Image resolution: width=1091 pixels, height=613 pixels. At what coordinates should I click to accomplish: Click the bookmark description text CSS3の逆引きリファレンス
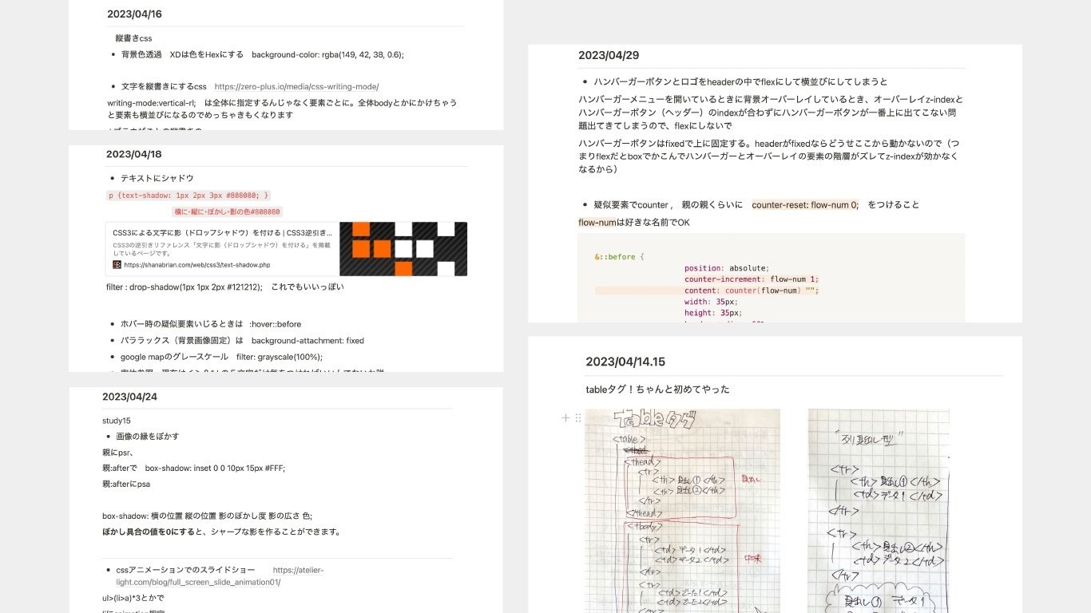(x=221, y=249)
